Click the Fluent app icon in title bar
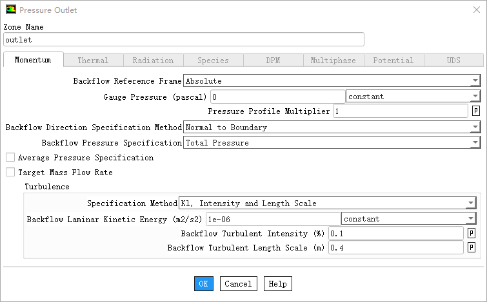The width and height of the screenshot is (487, 302). pyautogui.click(x=11, y=10)
